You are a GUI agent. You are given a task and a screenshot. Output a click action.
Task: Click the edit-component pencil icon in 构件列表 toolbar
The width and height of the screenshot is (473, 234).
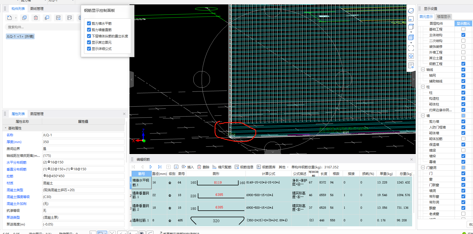coord(70,18)
